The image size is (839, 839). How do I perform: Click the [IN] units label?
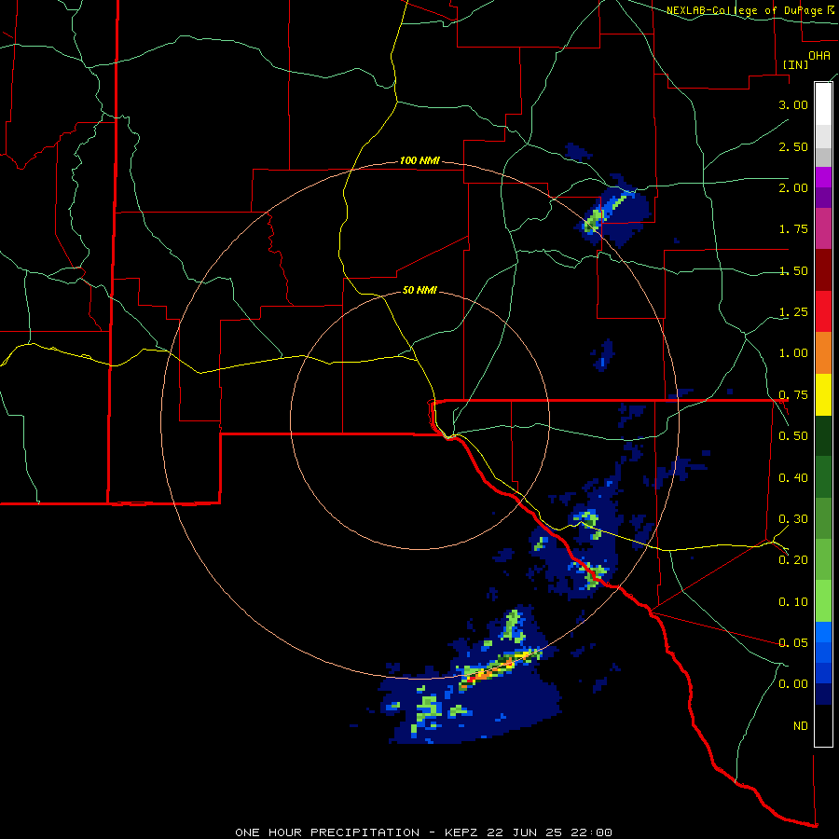[796, 64]
